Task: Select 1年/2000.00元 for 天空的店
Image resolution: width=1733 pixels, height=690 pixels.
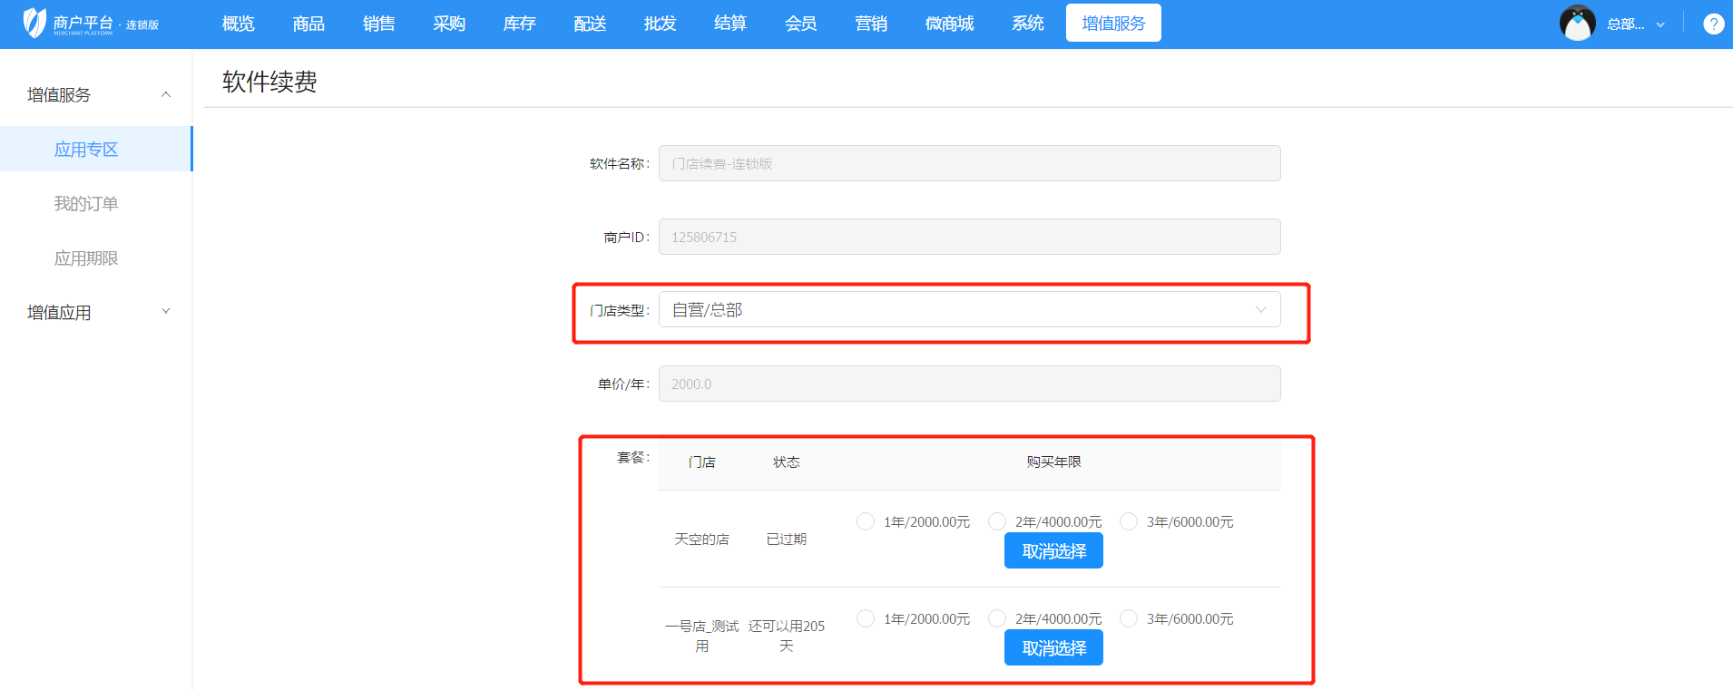Action: click(866, 521)
